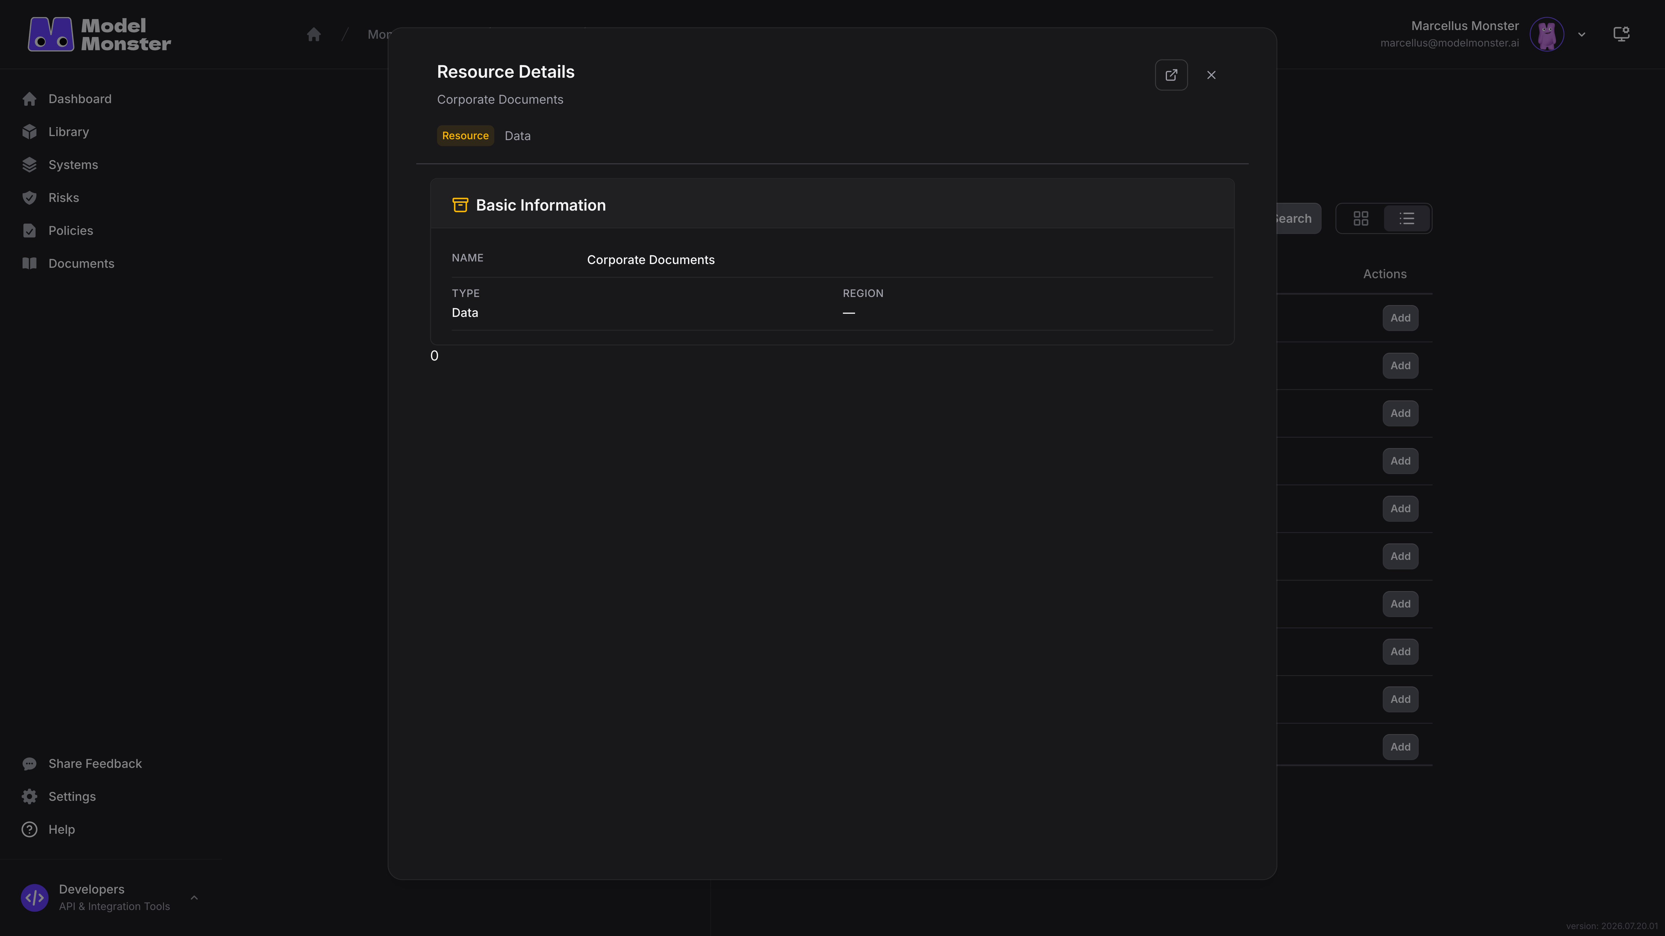Open resource in new window icon
The image size is (1665, 936).
1171,75
